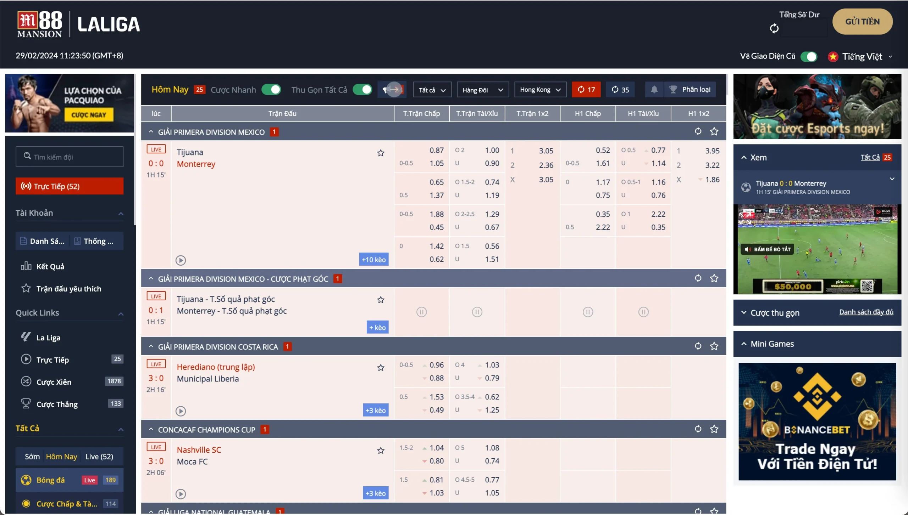Open the BonanceBet Trade Ngay banner
This screenshot has width=908, height=515.
point(817,421)
